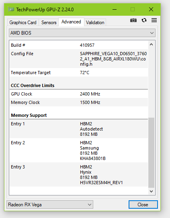Select the Advanced tab
This screenshot has width=170, height=218.
[71, 22]
